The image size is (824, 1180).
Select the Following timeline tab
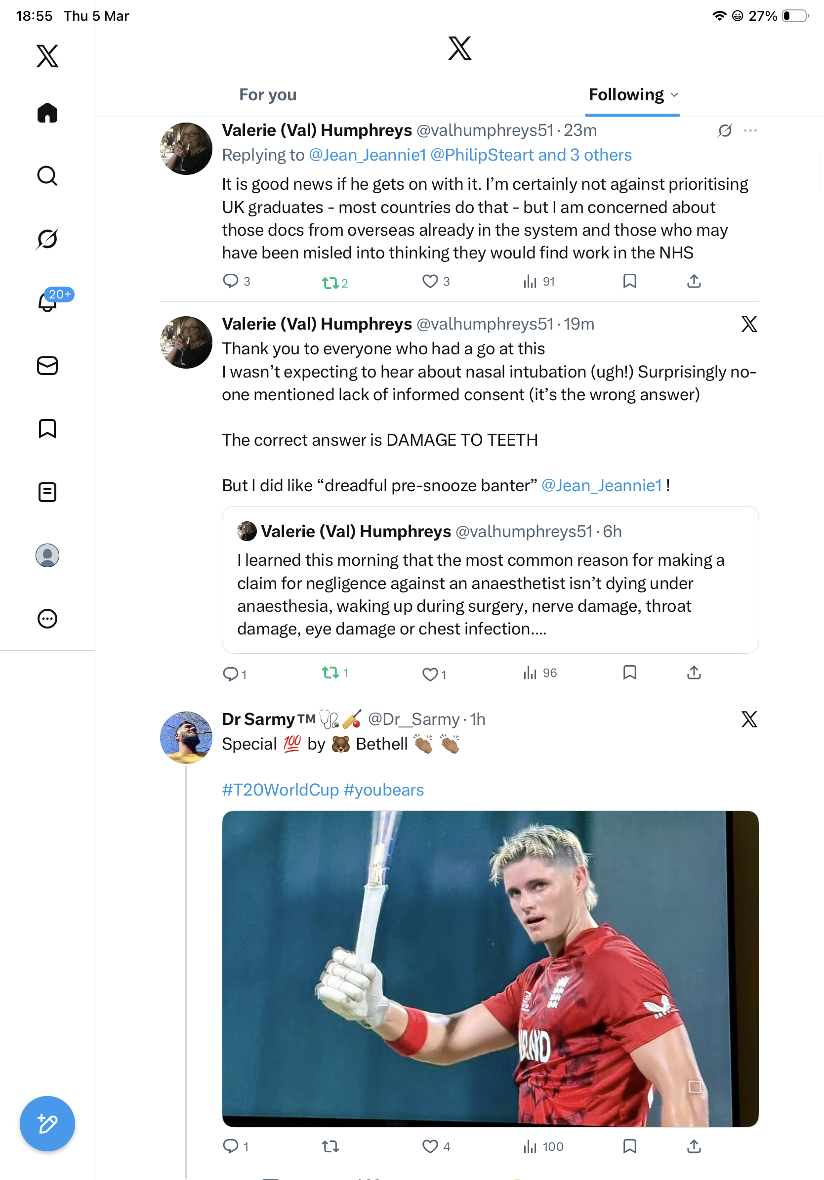tap(626, 95)
